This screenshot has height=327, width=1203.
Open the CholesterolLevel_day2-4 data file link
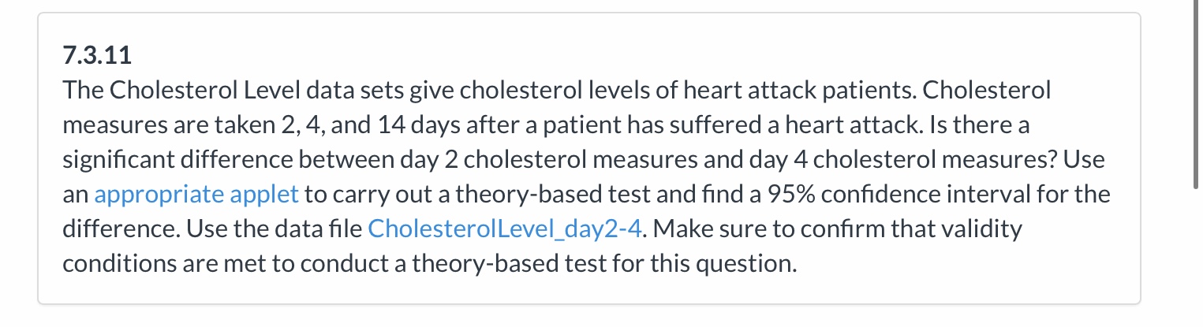[x=506, y=229]
